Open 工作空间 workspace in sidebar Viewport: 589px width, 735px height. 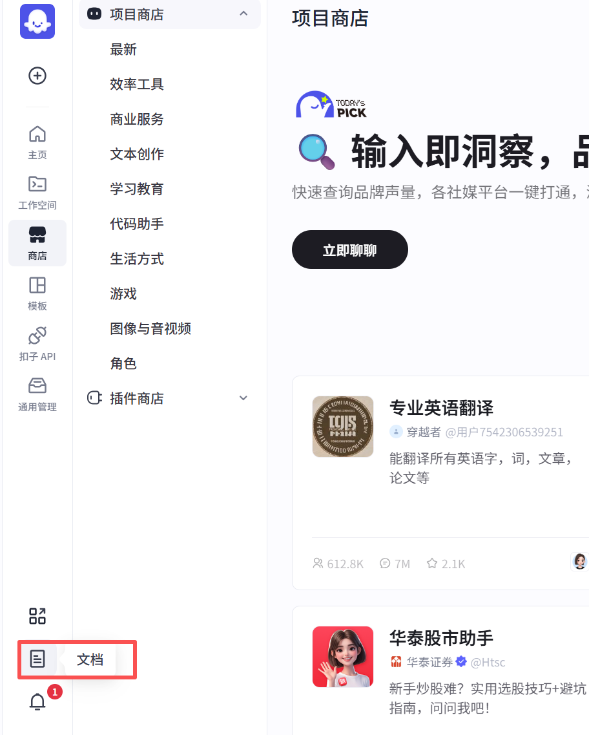tap(37, 193)
